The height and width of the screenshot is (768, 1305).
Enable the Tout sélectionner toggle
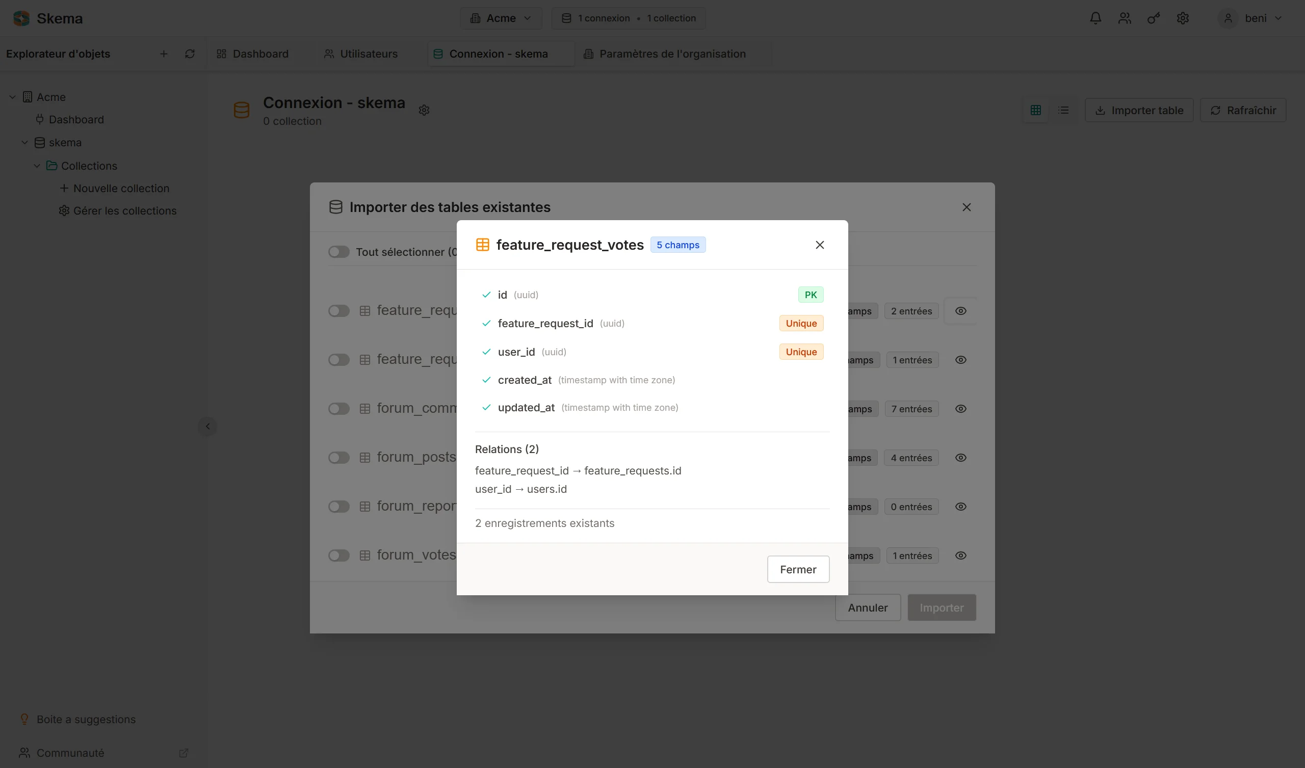point(338,252)
